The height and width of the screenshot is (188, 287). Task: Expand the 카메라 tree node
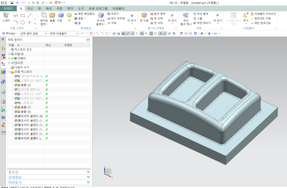coord(9,58)
